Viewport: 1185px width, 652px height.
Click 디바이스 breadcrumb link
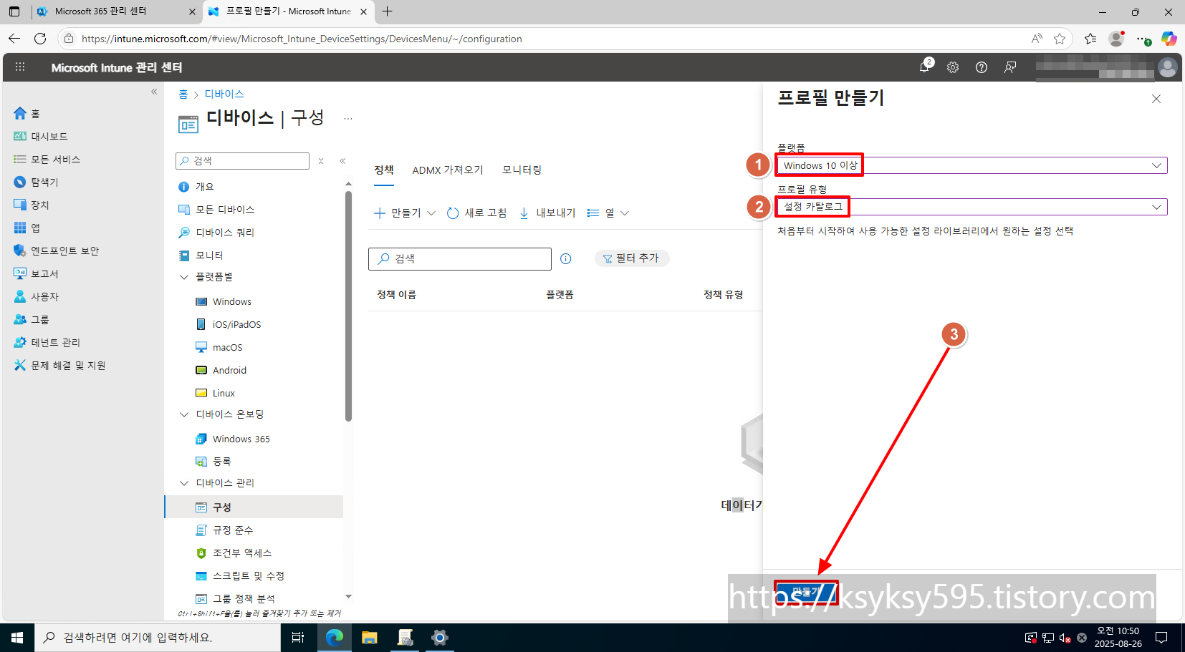tap(224, 94)
